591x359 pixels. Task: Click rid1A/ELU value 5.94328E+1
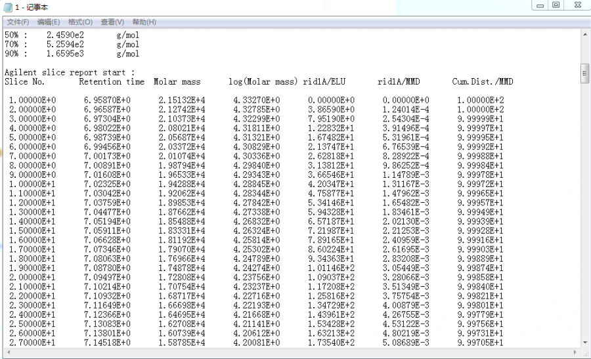point(331,212)
